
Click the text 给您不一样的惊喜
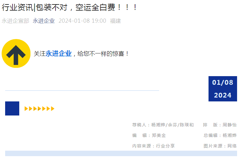pyautogui.click(x=101, y=54)
